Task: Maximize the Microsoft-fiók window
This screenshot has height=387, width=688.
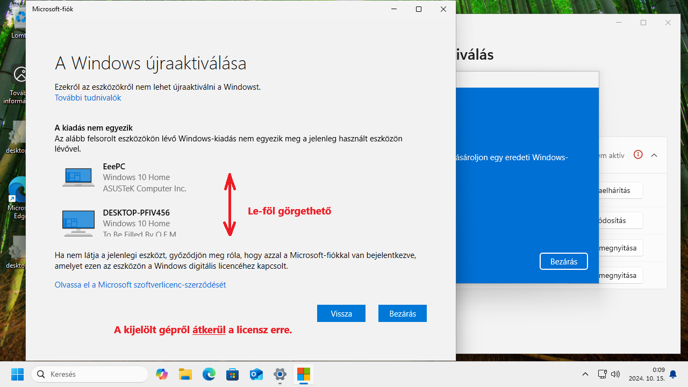Action: pos(419,9)
